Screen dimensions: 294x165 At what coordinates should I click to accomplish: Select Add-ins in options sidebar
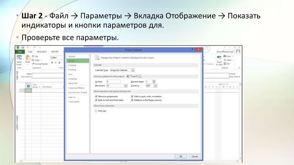pyautogui.click(x=78, y=97)
